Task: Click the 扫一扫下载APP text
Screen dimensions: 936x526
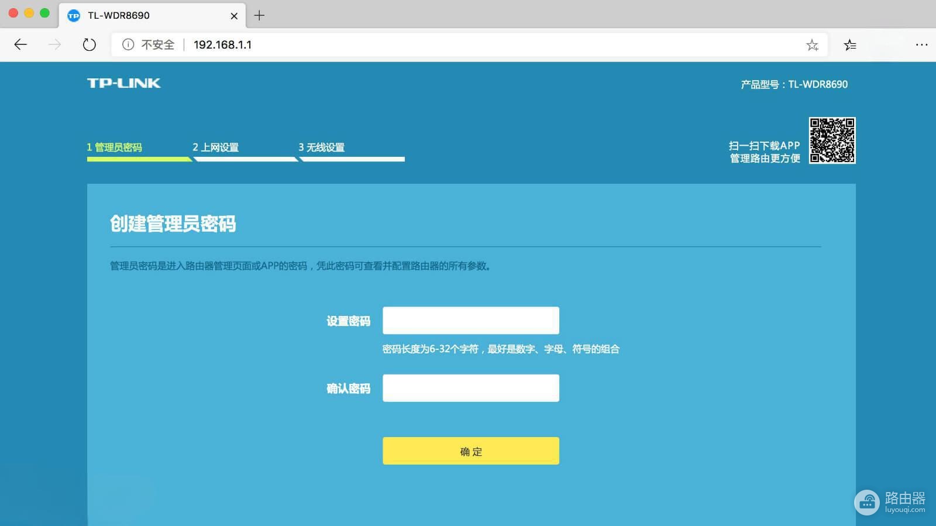Action: tap(764, 146)
